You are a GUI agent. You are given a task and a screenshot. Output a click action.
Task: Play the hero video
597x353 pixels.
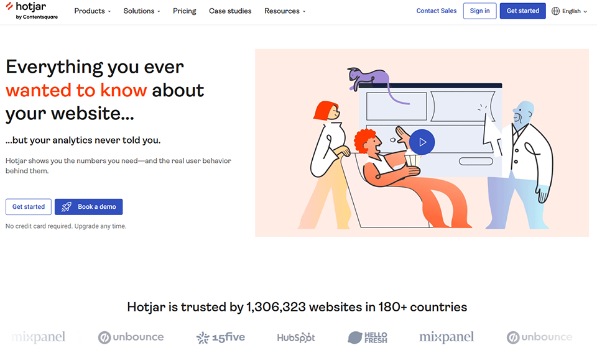pyautogui.click(x=422, y=142)
